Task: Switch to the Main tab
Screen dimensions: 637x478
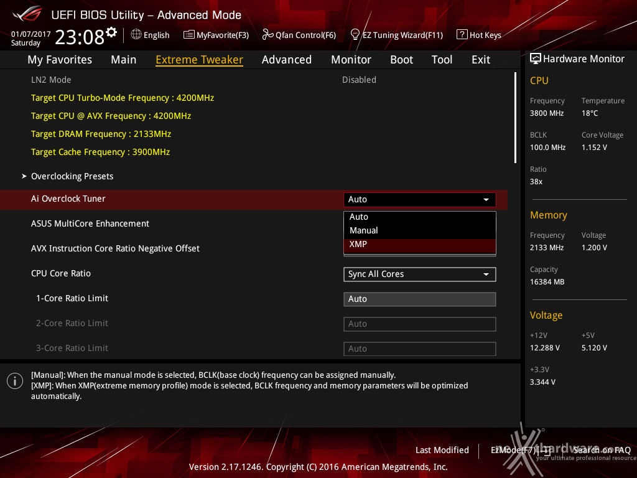Action: pos(124,60)
